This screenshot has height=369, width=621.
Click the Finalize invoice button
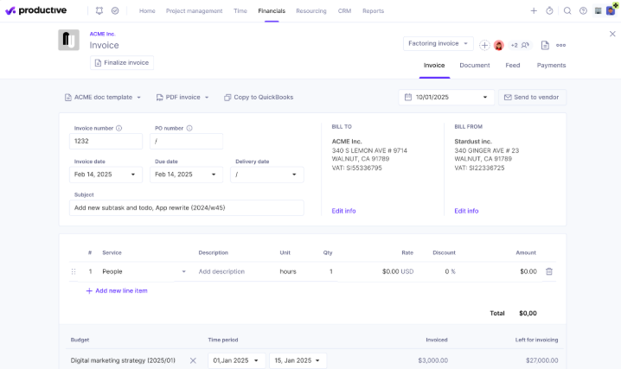click(122, 62)
